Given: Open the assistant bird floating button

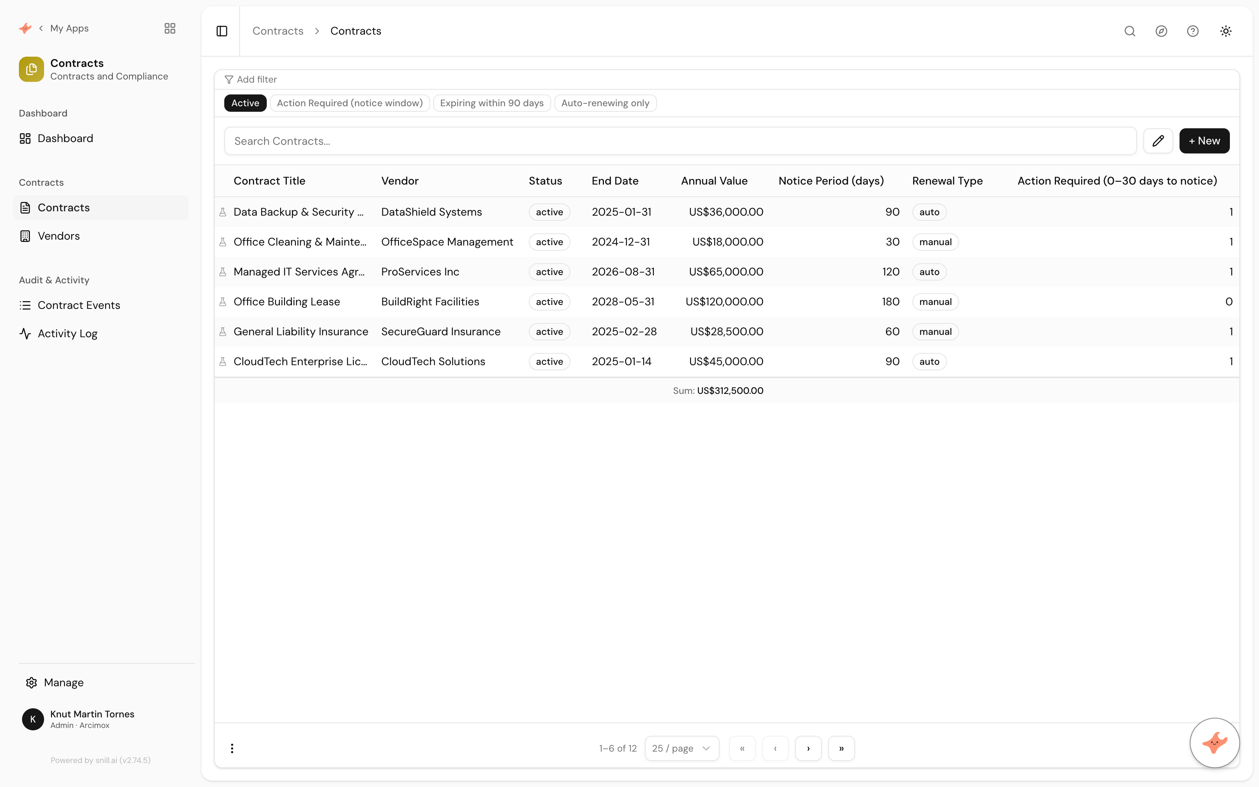Looking at the screenshot, I should pos(1214,743).
